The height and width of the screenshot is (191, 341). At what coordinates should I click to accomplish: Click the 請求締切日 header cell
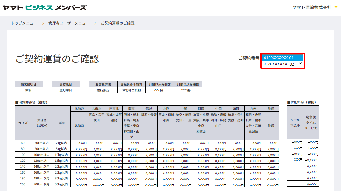click(28, 84)
